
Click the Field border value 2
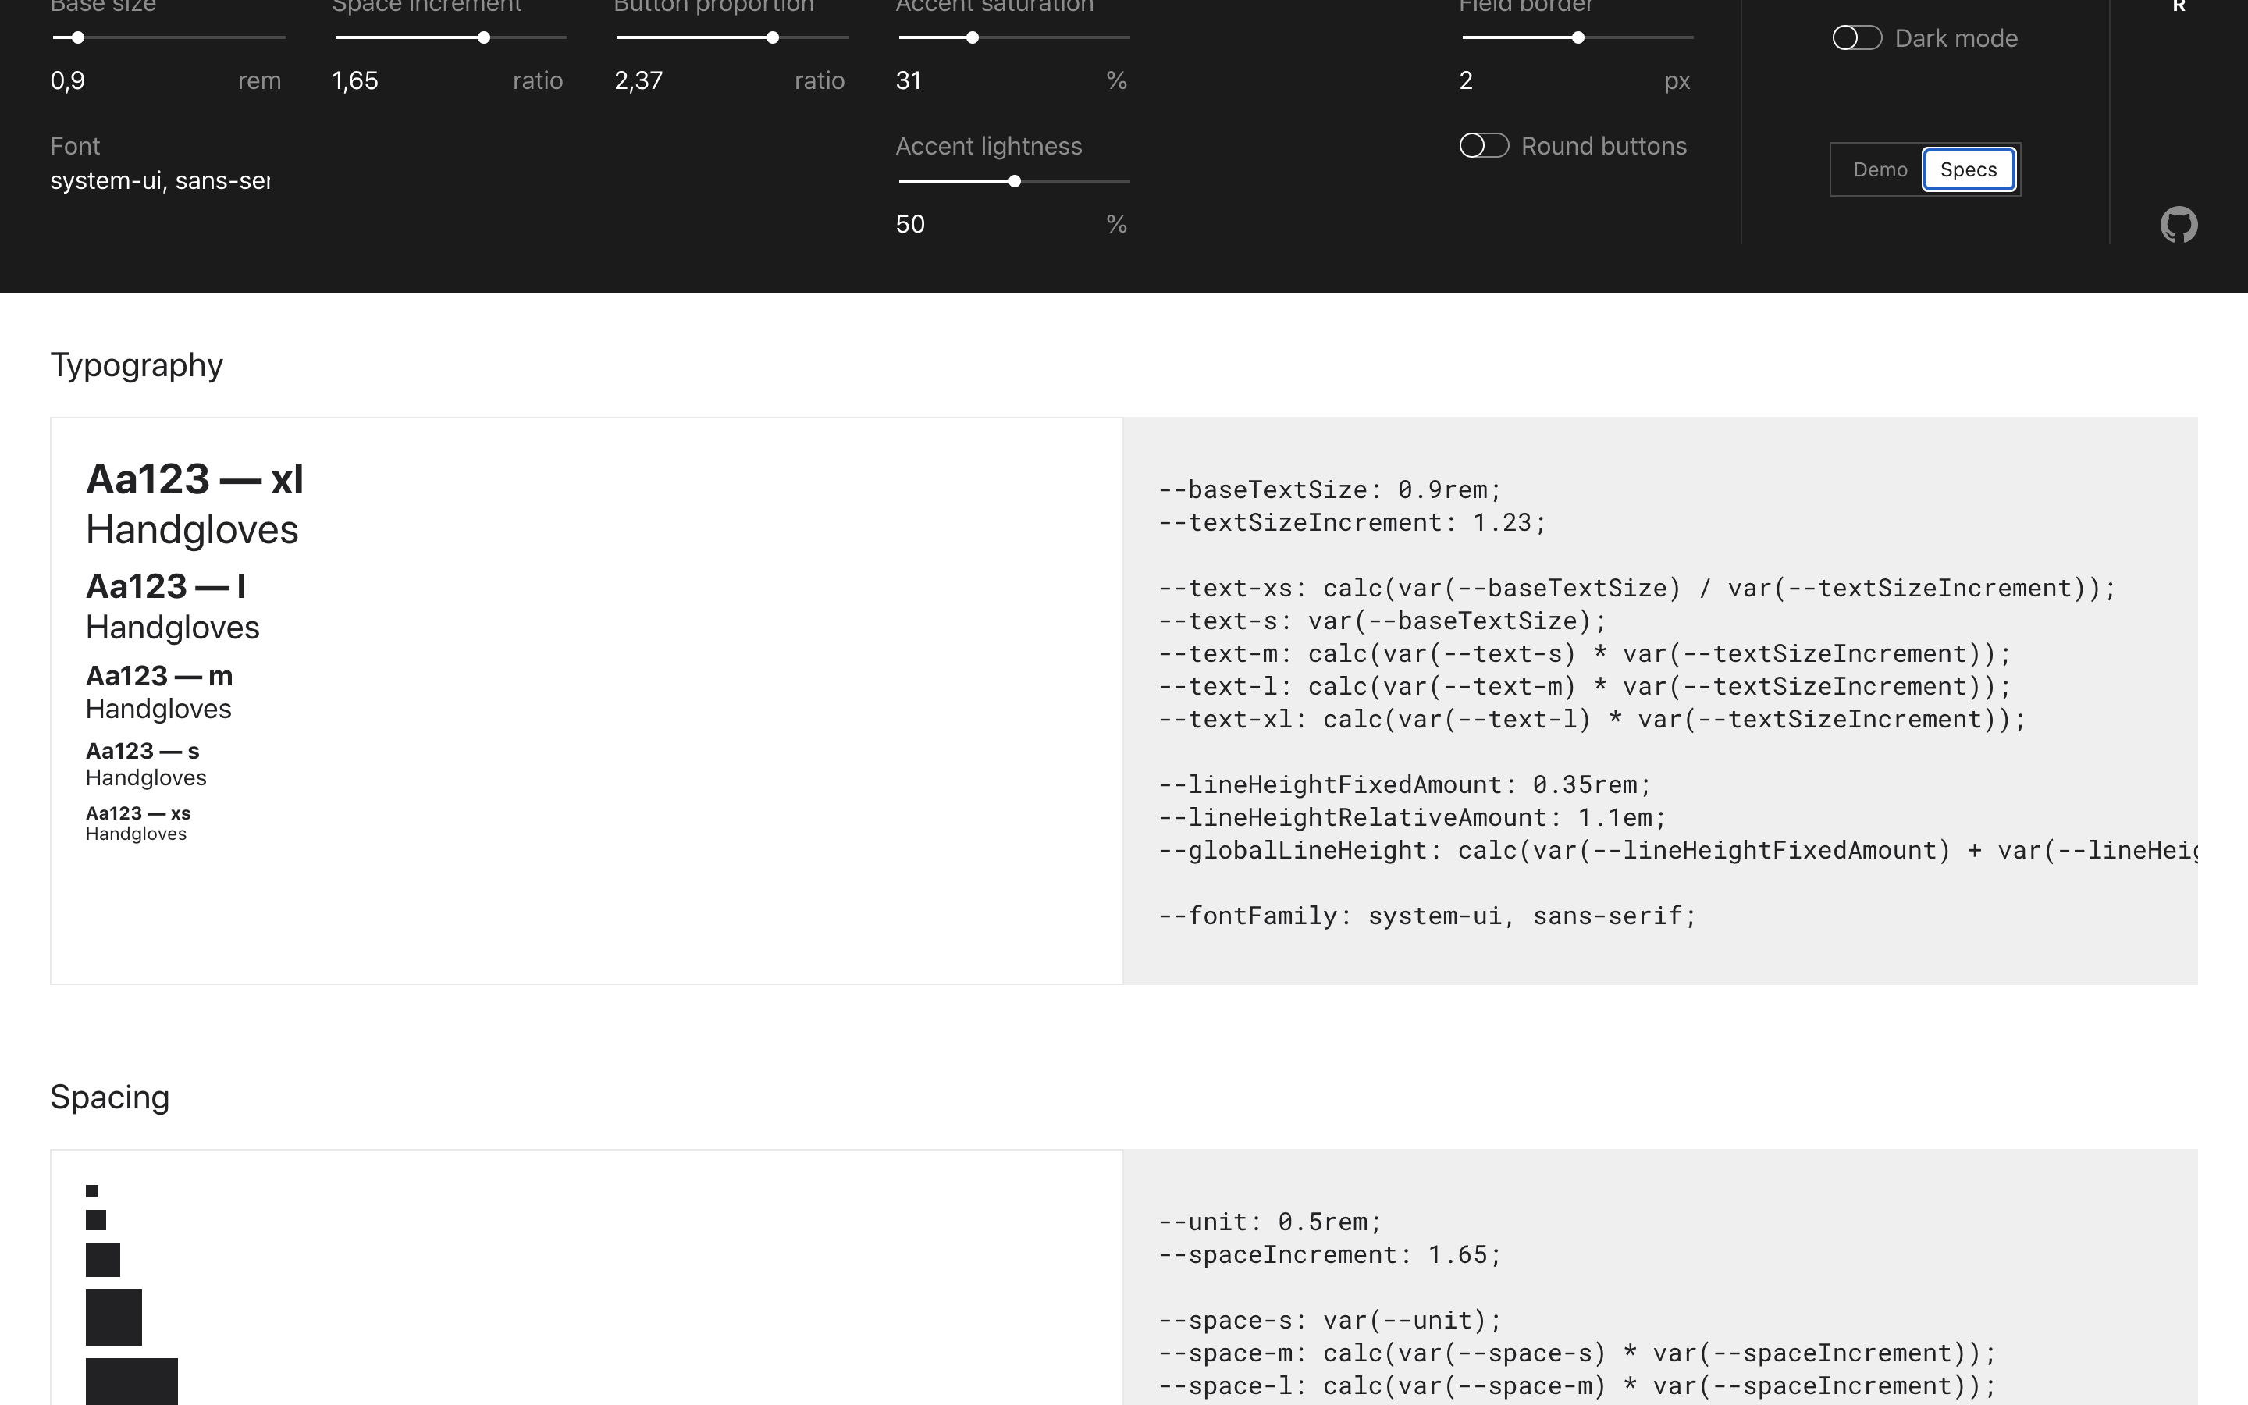1466,81
